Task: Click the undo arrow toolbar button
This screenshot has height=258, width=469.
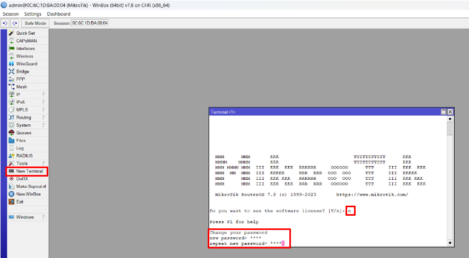Action: click(5, 23)
